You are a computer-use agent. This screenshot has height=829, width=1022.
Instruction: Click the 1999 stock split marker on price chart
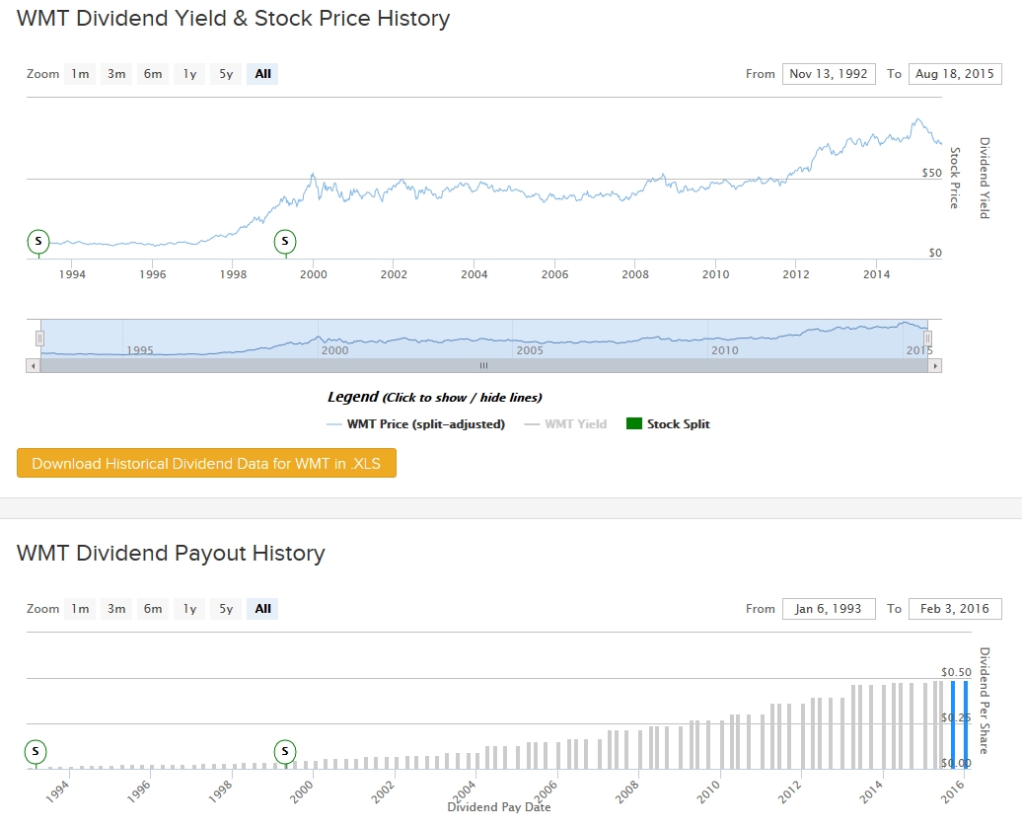285,242
